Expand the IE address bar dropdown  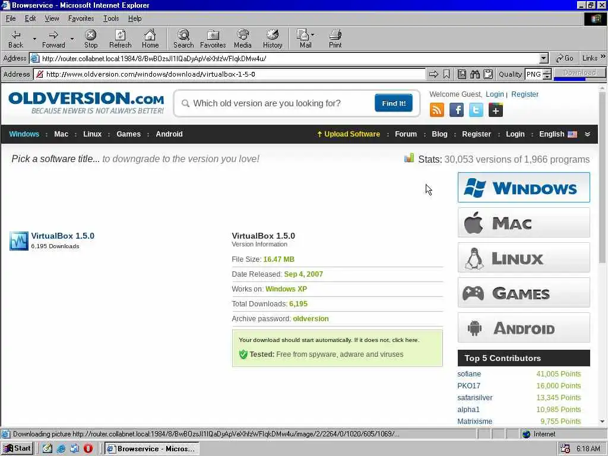tap(544, 59)
